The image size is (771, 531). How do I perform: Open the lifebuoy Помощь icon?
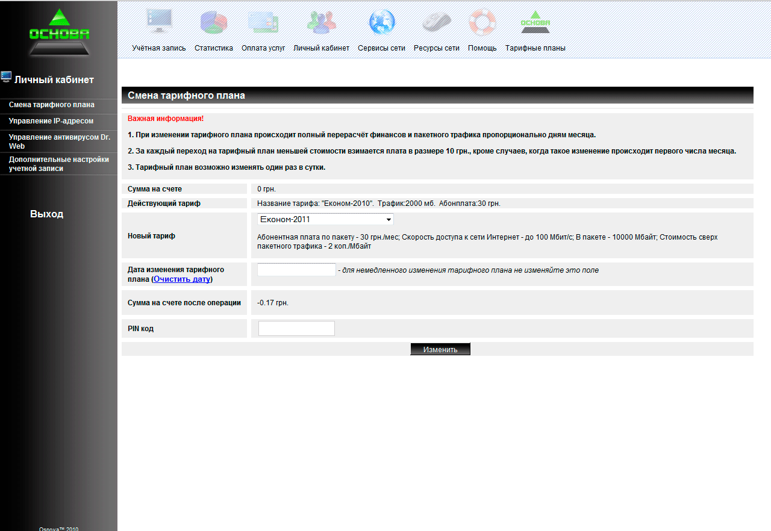click(482, 23)
